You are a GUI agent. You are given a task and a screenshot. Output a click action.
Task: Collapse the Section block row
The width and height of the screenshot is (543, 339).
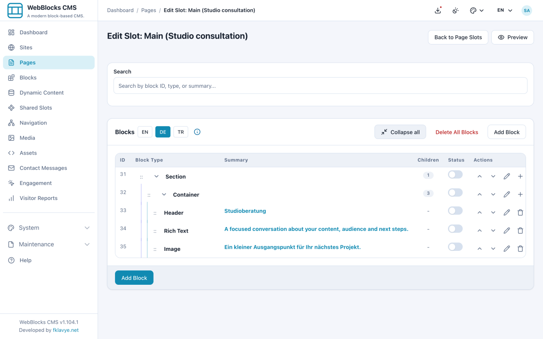[157, 176]
